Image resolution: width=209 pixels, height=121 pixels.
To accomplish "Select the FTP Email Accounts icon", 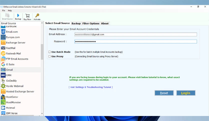I will (3, 59).
